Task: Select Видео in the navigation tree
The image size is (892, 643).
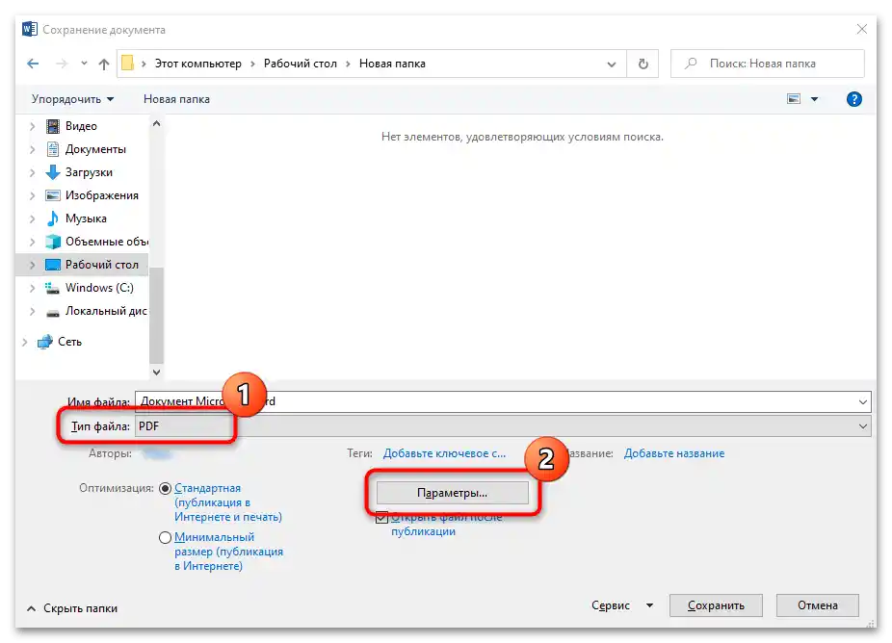Action: point(81,126)
